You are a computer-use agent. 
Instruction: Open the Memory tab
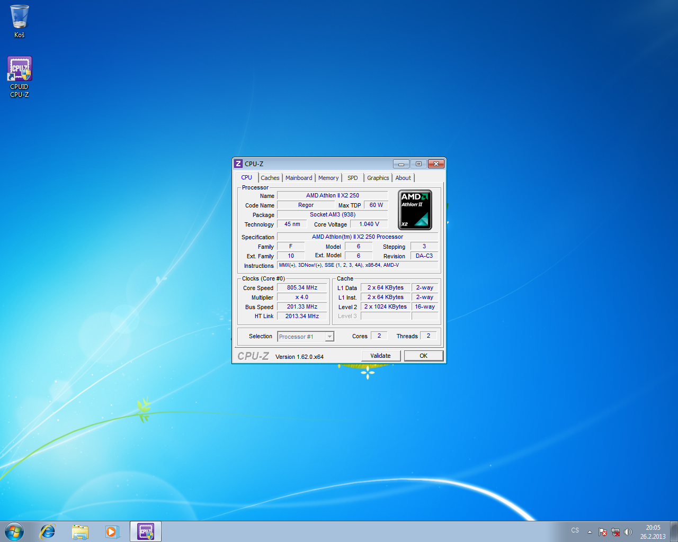pos(328,178)
